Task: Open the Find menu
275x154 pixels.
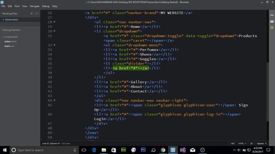Action: [x=17, y=6]
